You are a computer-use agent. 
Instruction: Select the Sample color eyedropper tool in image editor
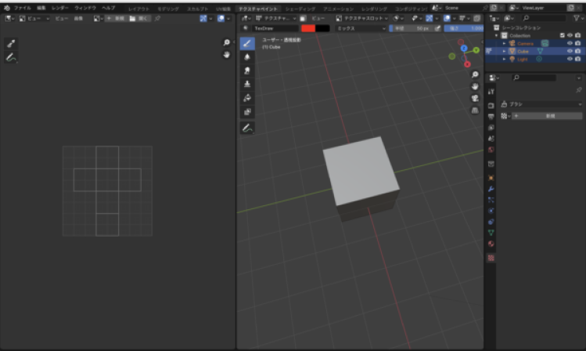(x=12, y=44)
